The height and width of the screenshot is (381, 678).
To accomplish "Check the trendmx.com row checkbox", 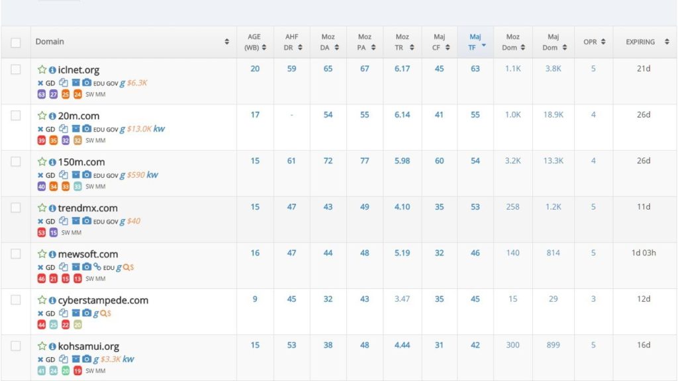I will click(x=16, y=208).
